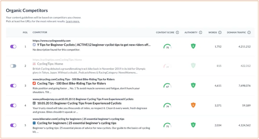Click the red Bicycling favicon icon
This screenshot has width=259, height=139.
click(x=34, y=83)
